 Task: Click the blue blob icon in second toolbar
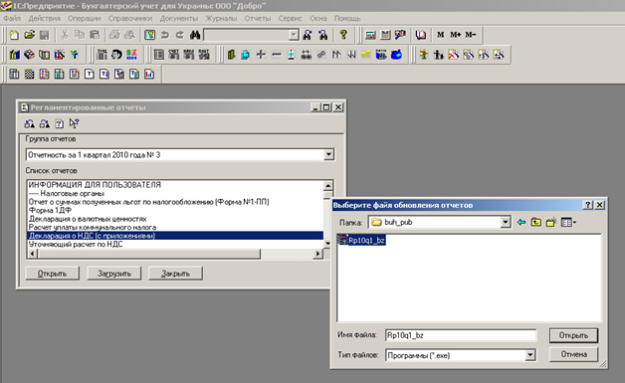pos(396,54)
